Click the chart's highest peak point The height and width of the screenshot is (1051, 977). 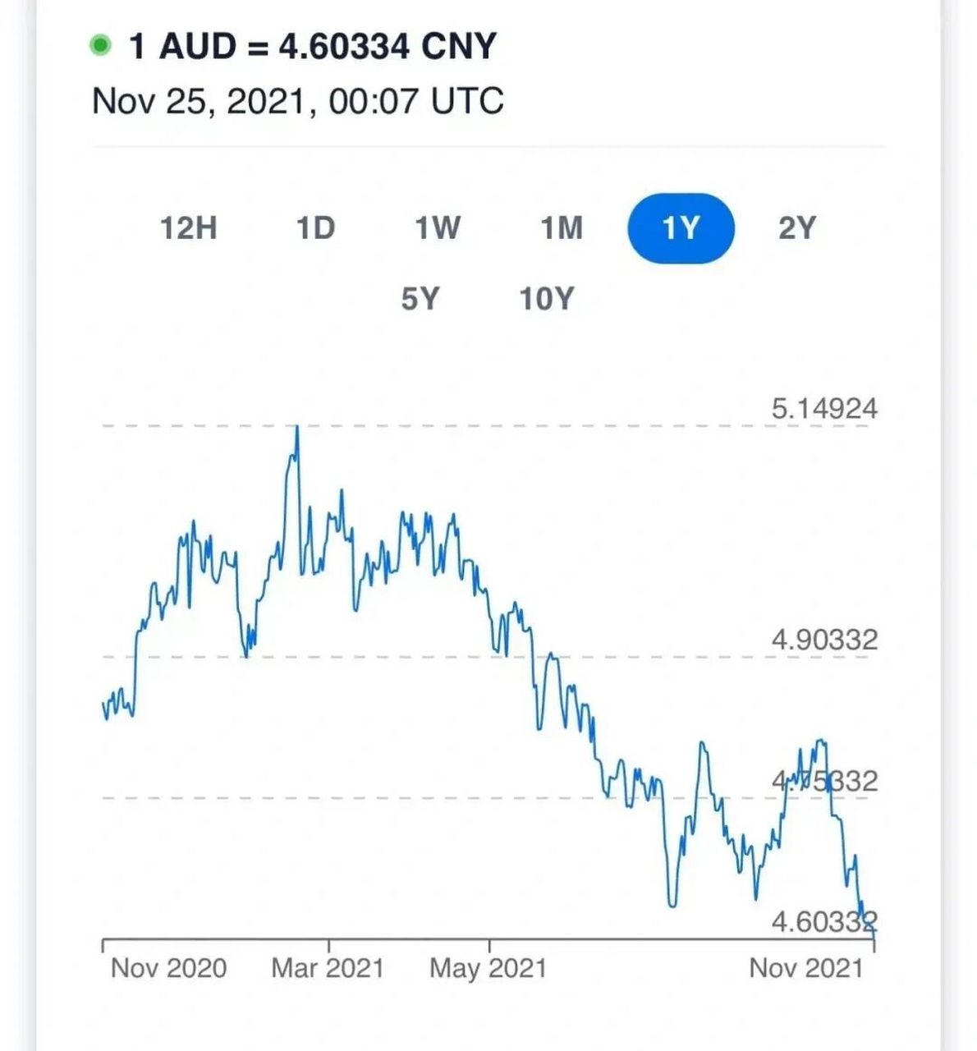[x=296, y=427]
